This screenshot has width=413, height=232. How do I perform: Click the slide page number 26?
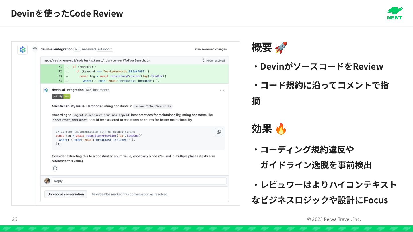point(15,219)
